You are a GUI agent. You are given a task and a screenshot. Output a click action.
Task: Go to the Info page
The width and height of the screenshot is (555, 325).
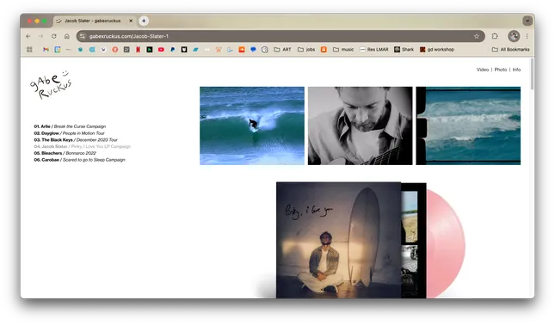[516, 70]
